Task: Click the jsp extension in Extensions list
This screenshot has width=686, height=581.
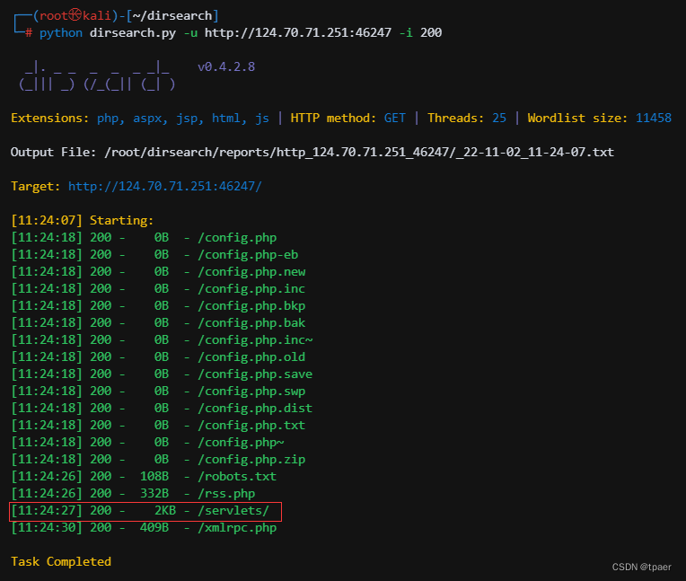Action: click(189, 119)
